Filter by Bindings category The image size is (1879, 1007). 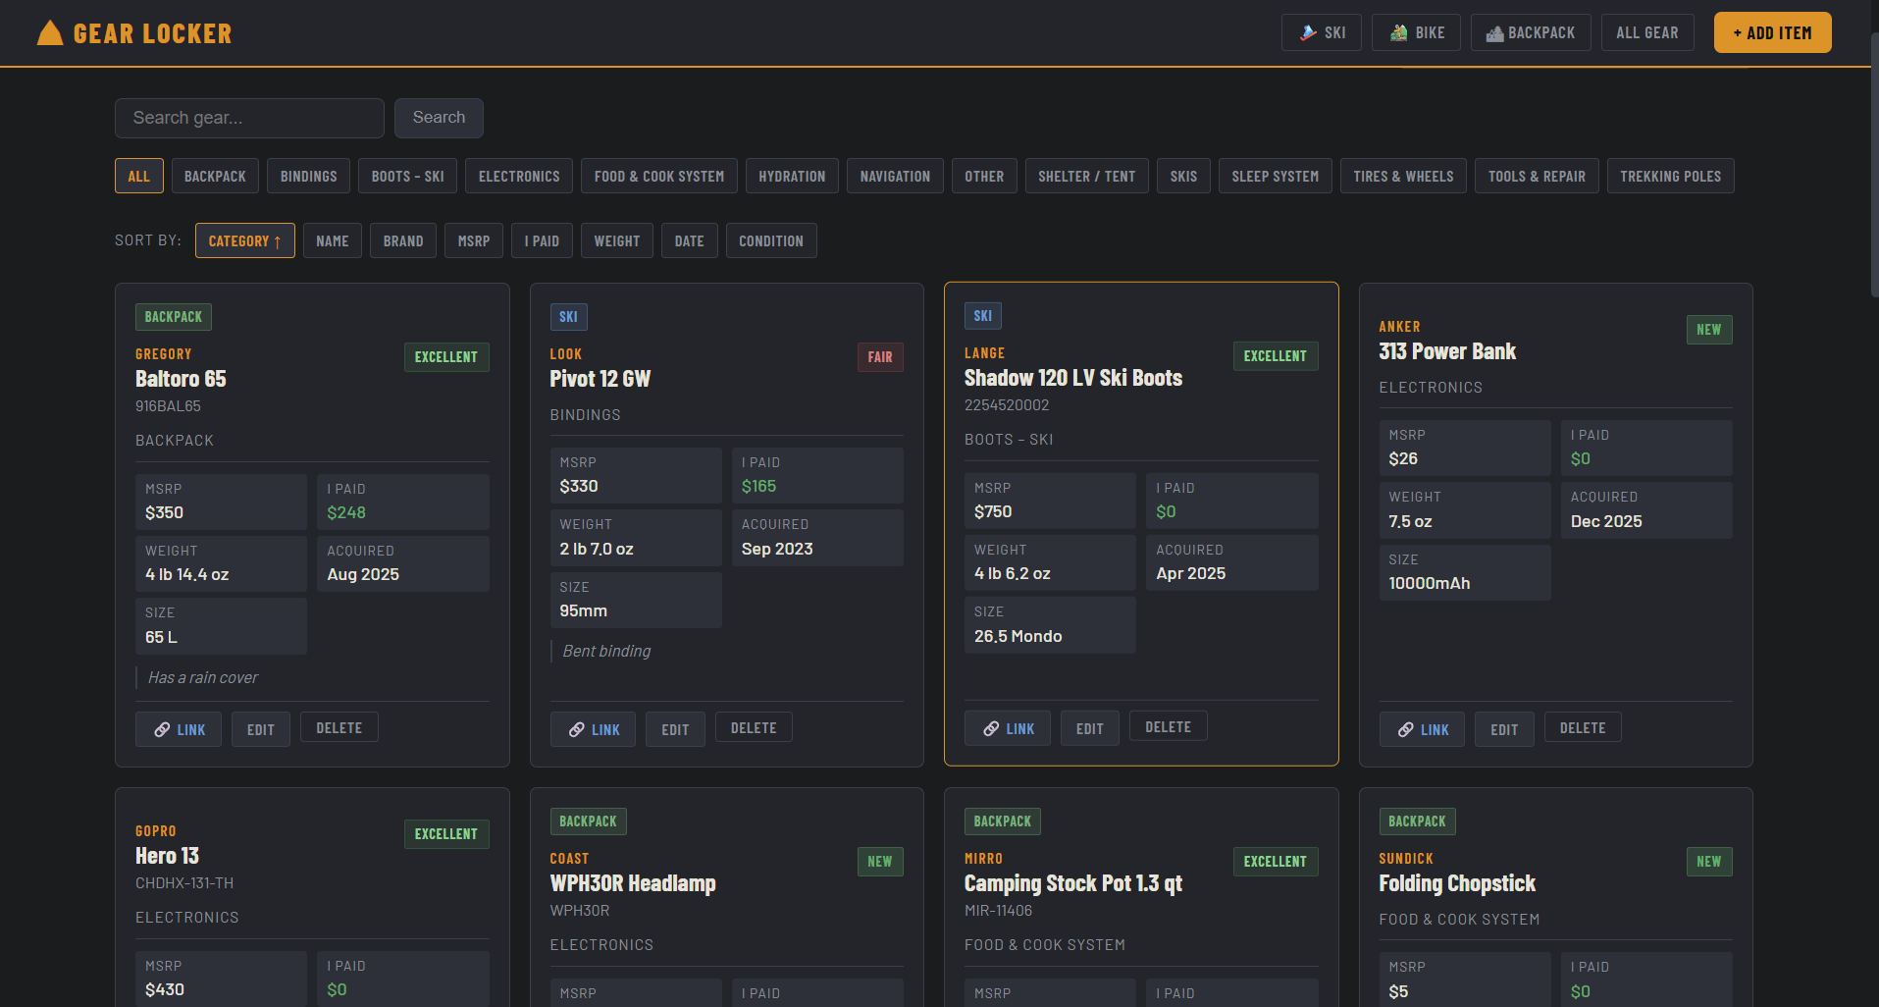tap(308, 176)
